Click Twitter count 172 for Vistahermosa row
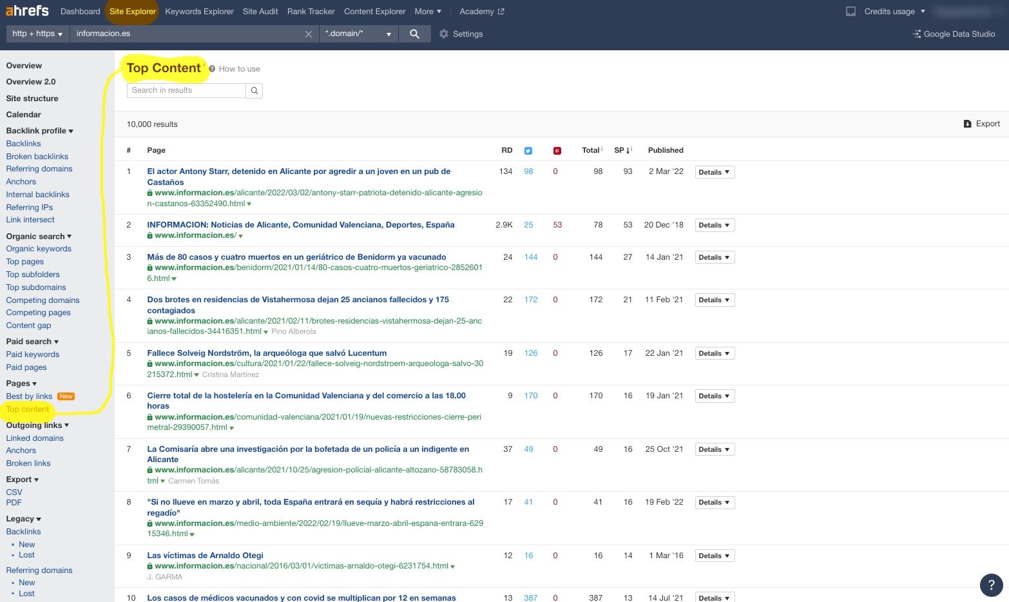Viewport: 1009px width, 602px height. [x=531, y=300]
